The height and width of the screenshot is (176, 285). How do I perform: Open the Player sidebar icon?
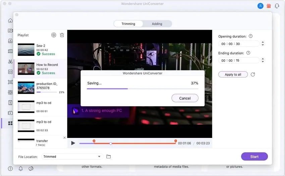coord(10,103)
